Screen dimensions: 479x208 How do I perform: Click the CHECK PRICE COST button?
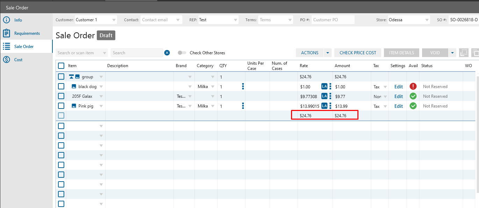(x=358, y=53)
